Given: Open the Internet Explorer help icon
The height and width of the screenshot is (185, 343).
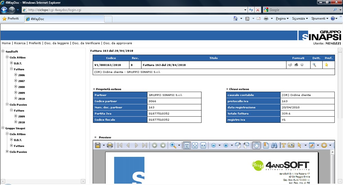Looking at the screenshot, I should pos(333,19).
